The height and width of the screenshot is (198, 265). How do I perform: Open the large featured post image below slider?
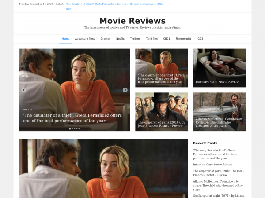tap(103, 169)
